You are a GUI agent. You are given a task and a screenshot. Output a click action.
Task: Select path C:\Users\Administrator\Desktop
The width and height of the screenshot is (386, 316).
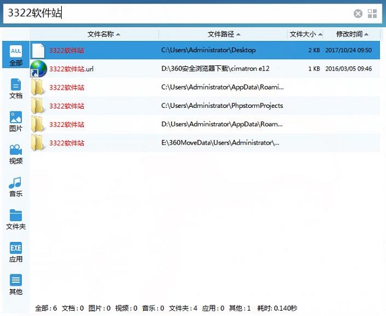coord(208,50)
